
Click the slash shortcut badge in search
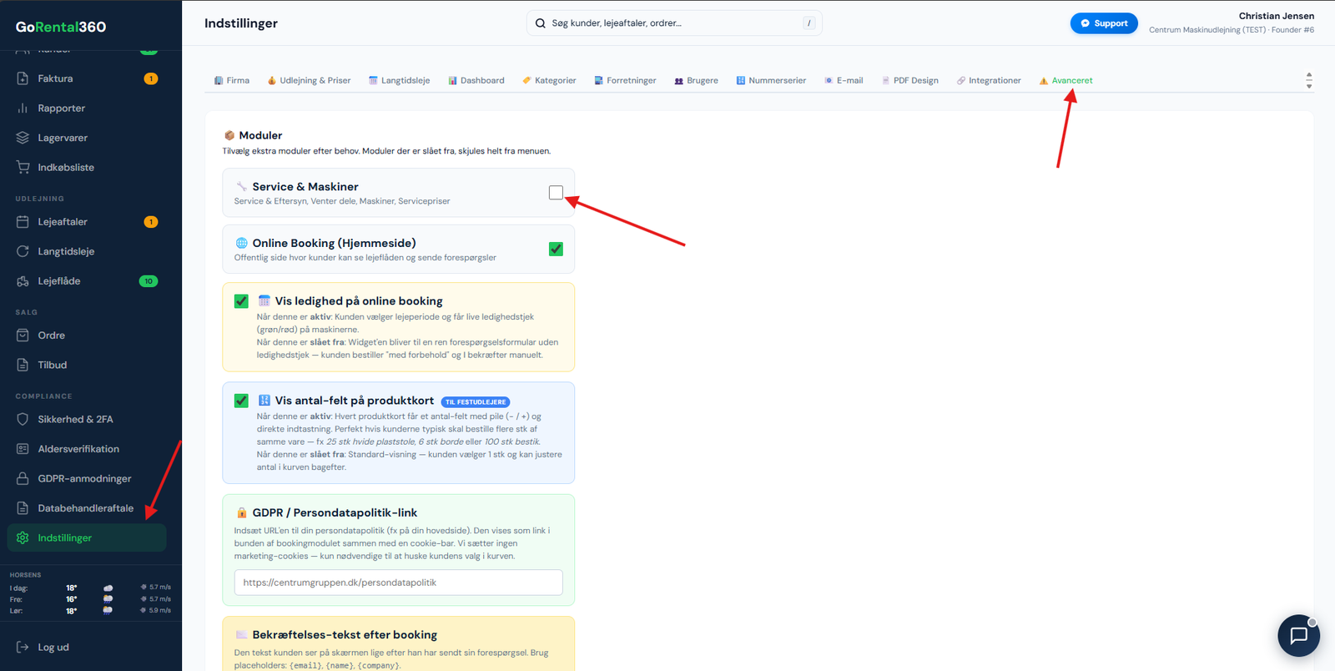pos(809,23)
